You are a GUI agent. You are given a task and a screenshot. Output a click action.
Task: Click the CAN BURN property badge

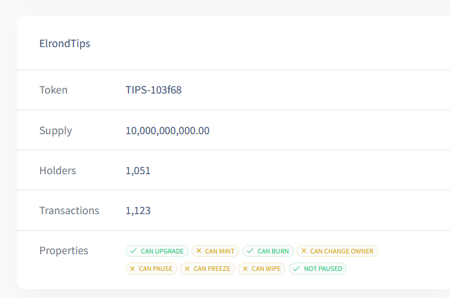pos(268,251)
